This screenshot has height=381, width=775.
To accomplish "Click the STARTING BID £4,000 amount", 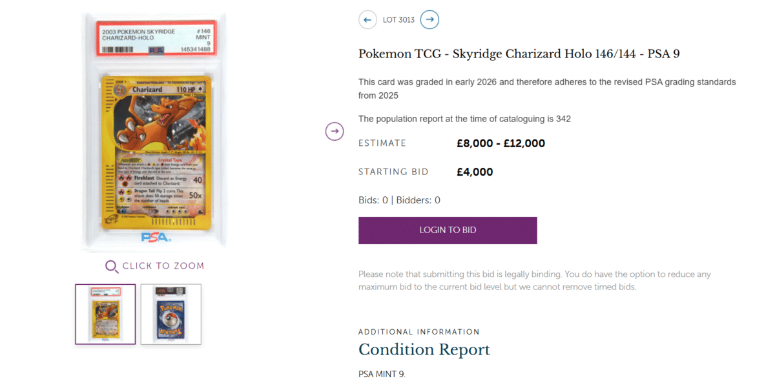I will coord(475,172).
